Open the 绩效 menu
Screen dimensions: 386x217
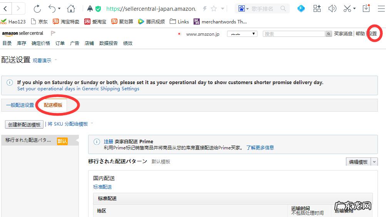tap(128, 43)
